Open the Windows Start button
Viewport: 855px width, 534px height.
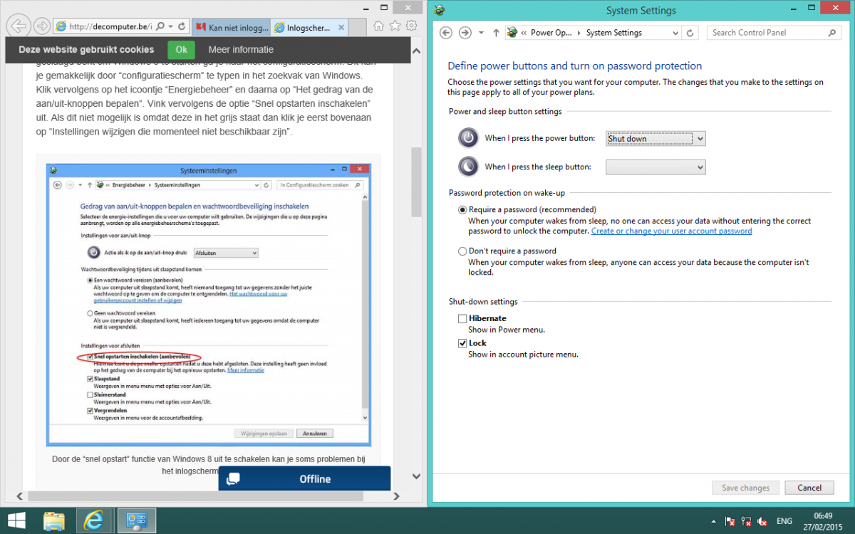tap(16, 520)
